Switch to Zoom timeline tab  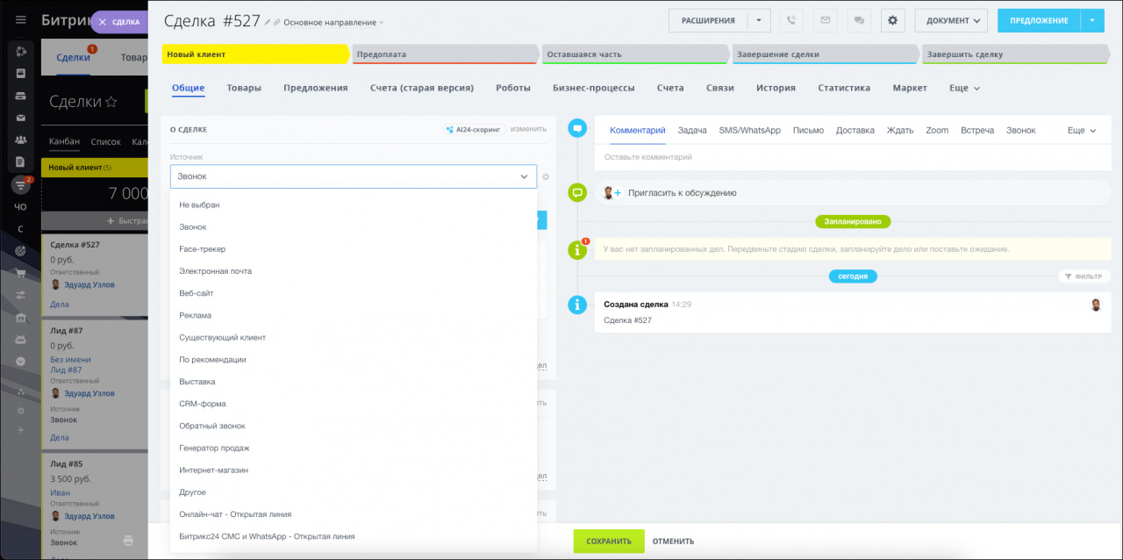pos(937,130)
